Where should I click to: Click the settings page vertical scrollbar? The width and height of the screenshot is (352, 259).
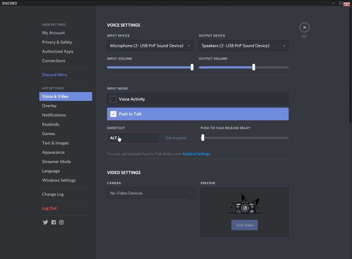click(x=350, y=65)
